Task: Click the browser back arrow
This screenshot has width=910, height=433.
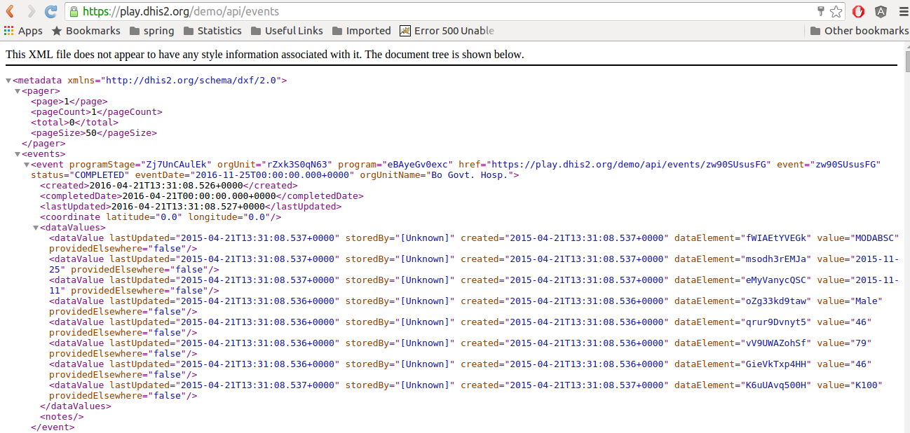Action: [10, 11]
